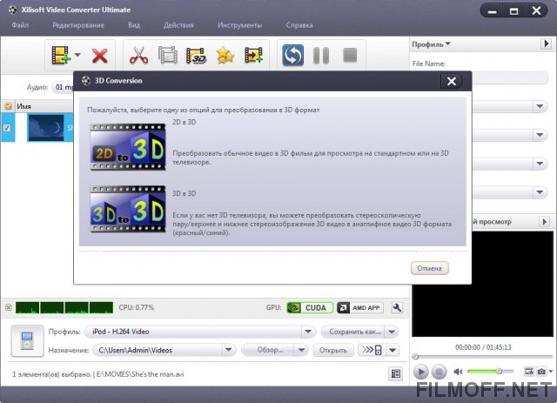The image size is (557, 403).
Task: Mute the preview volume speaker icon
Action: click(458, 372)
